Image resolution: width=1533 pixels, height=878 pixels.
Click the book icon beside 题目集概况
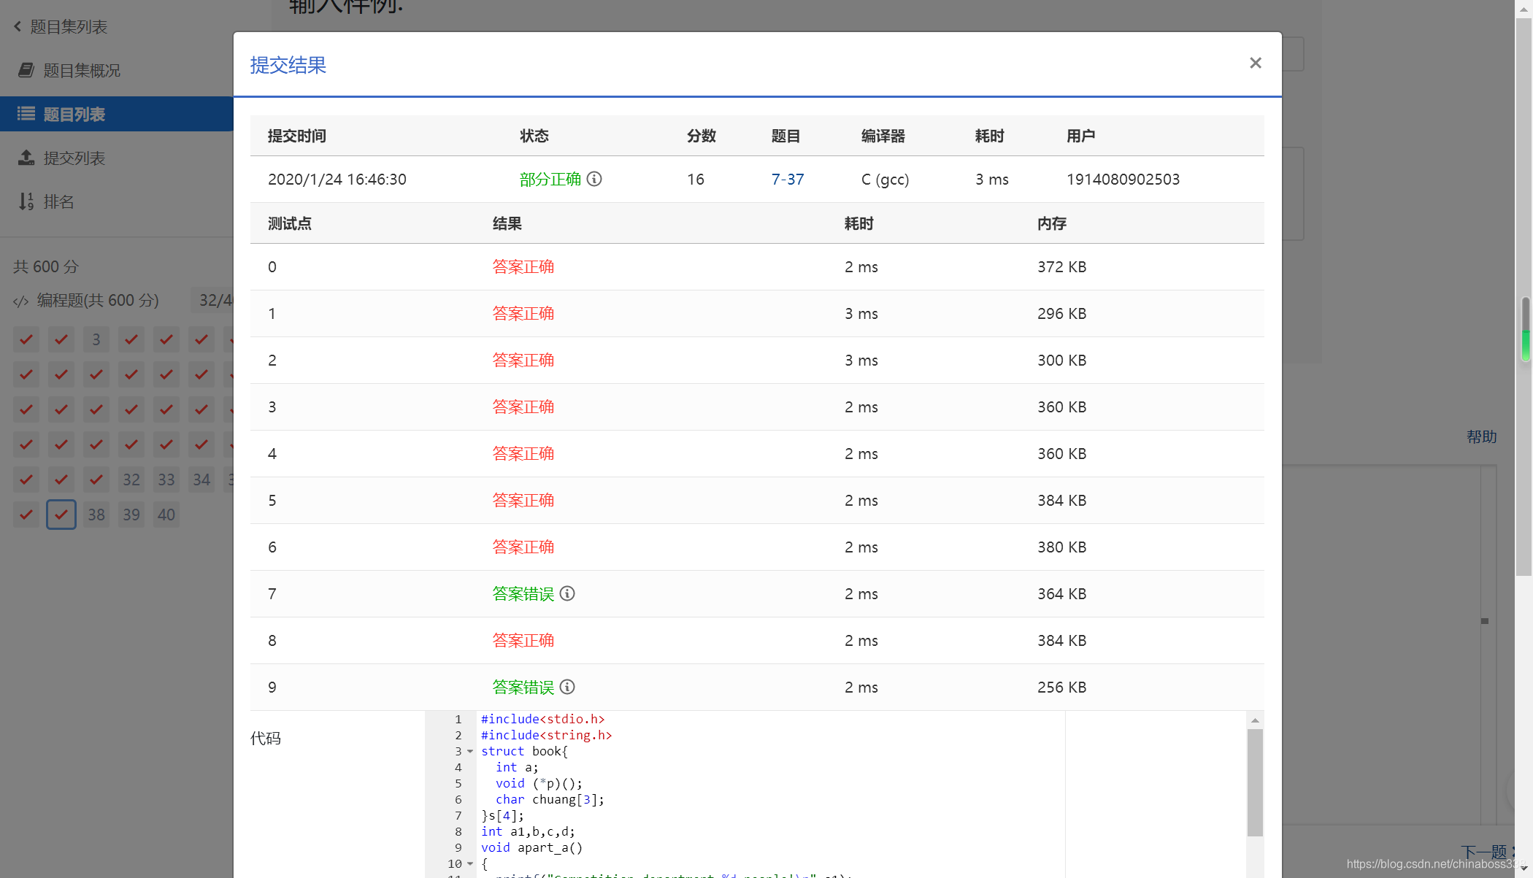tap(26, 70)
